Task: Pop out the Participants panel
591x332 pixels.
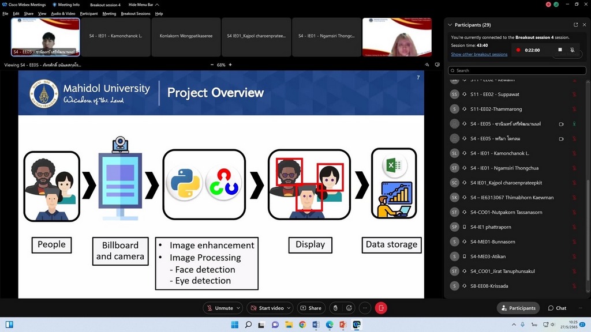Action: [575, 25]
